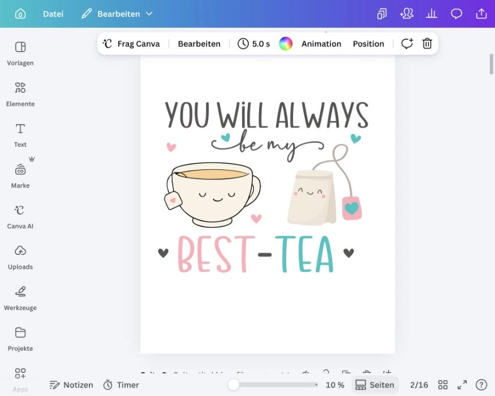The height and width of the screenshot is (396, 495).
Task: Open the Position settings
Action: [x=368, y=44]
